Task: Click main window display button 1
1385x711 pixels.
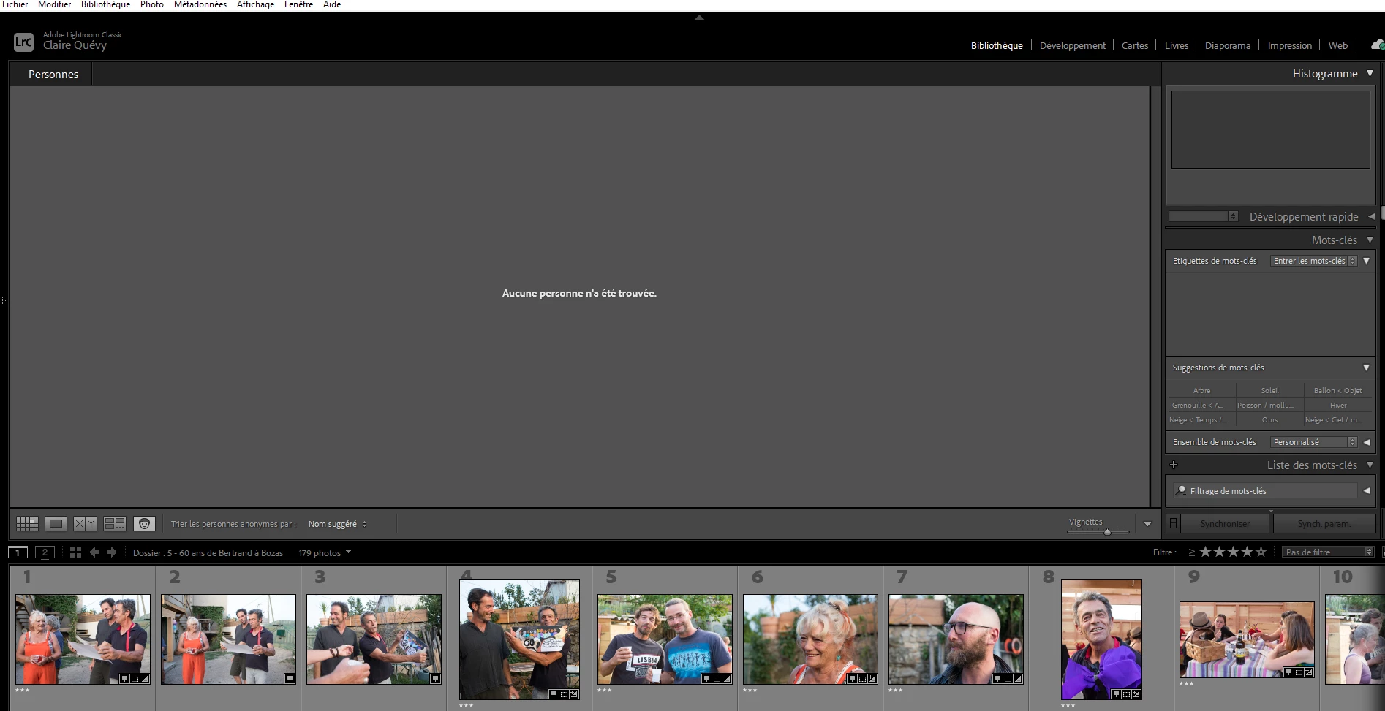Action: [x=18, y=552]
